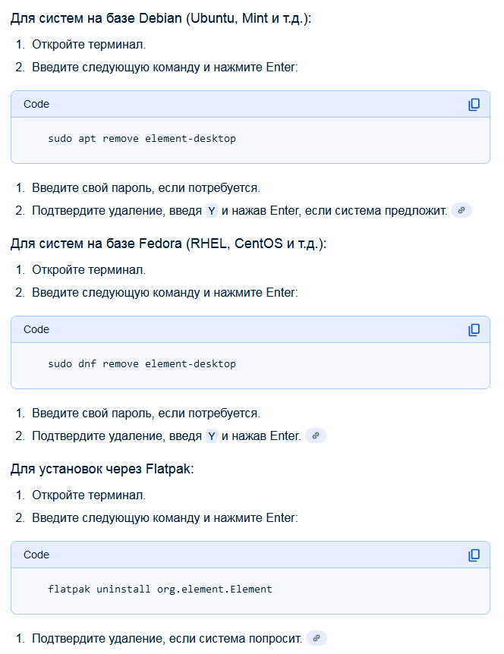Image resolution: width=504 pixels, height=654 pixels.
Task: Click the 'sudo dnf remove element-desktop' code text
Action: click(142, 364)
